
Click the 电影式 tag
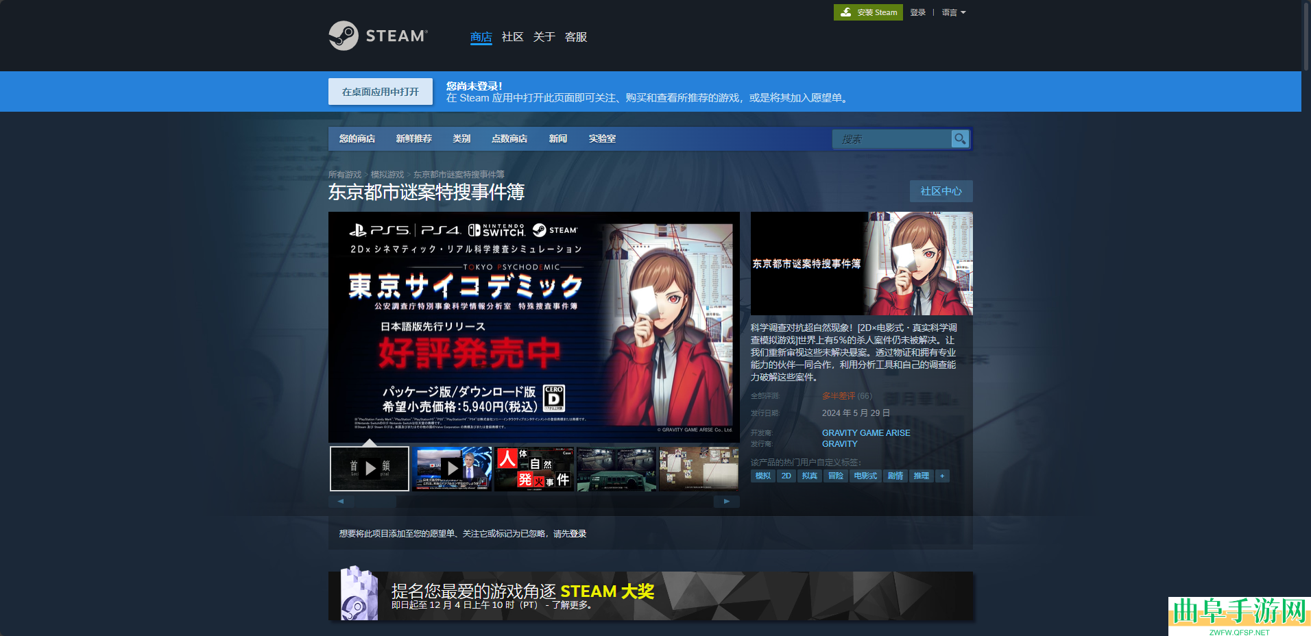865,476
